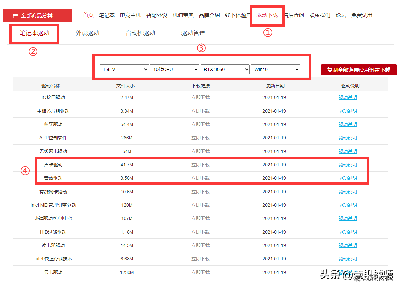Click 复制全部链接使用迅雷下载 button
This screenshot has width=402, height=288.
359,70
